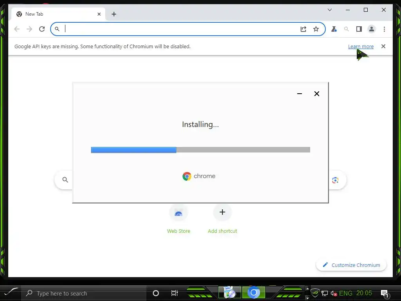Open the profile avatar menu
This screenshot has width=401, height=301.
pyautogui.click(x=372, y=29)
